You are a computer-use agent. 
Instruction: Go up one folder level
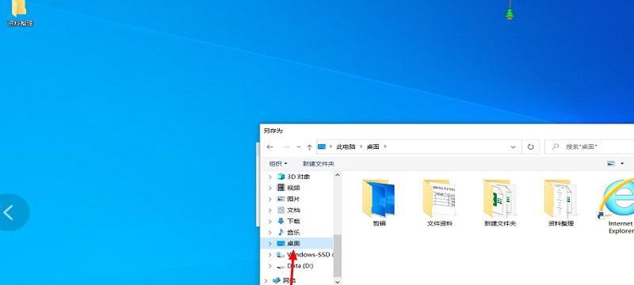pos(309,147)
